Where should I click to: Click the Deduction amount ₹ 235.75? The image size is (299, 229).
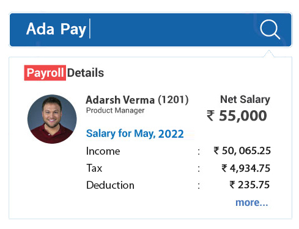pos(249,185)
